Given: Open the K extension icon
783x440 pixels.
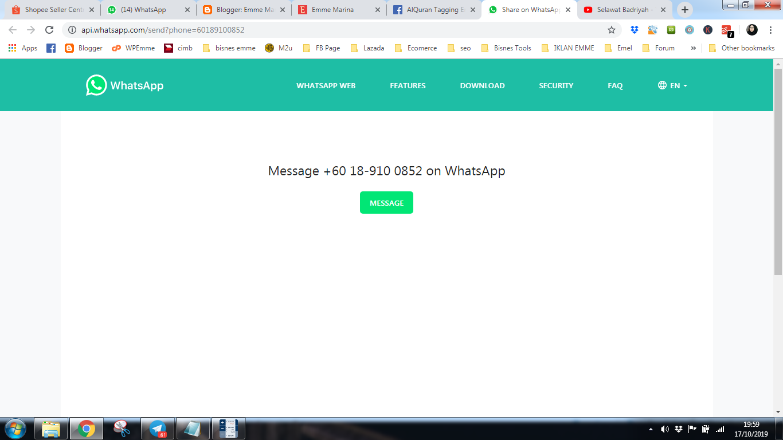Looking at the screenshot, I should coord(708,30).
